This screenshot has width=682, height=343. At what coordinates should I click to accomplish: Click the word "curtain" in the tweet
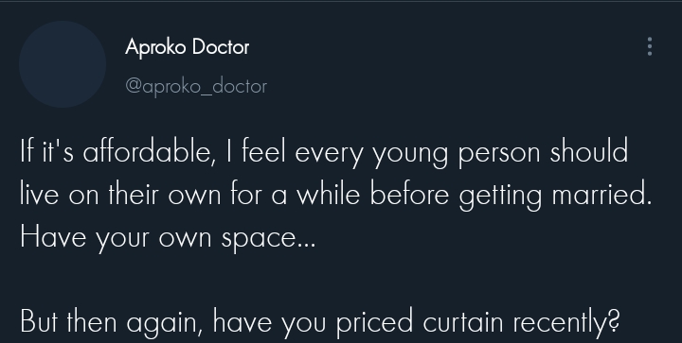[x=462, y=322]
